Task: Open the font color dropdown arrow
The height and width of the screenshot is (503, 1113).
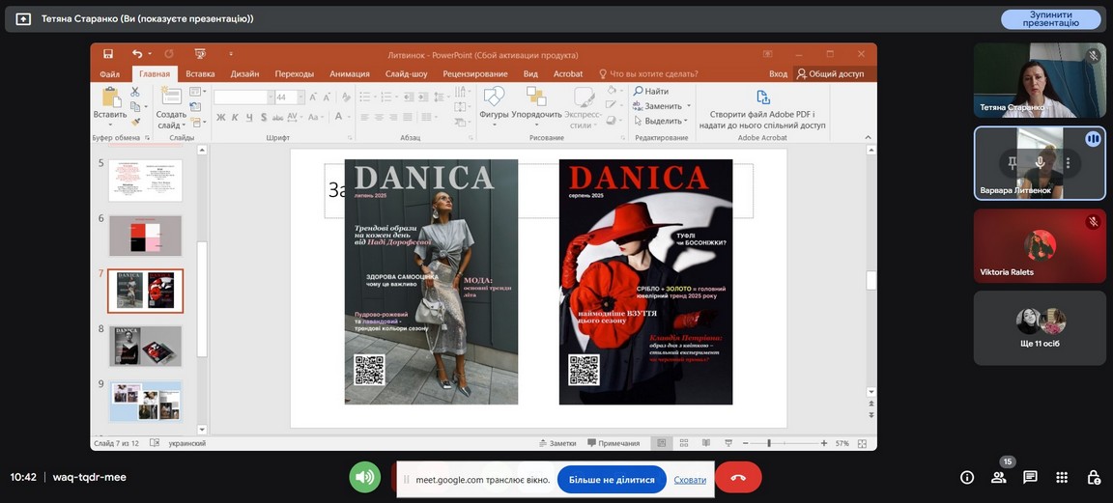Action: pos(349,117)
